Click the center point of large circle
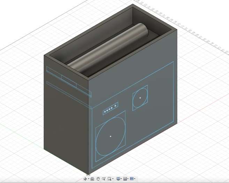Image resolution: width=229 pixels, height=183 pixels. coord(110,136)
